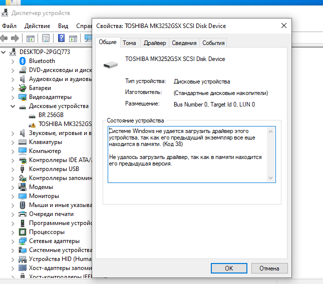This screenshot has width=323, height=284.
Task: Expand the Видеоадаптеры category
Action: tap(13, 97)
